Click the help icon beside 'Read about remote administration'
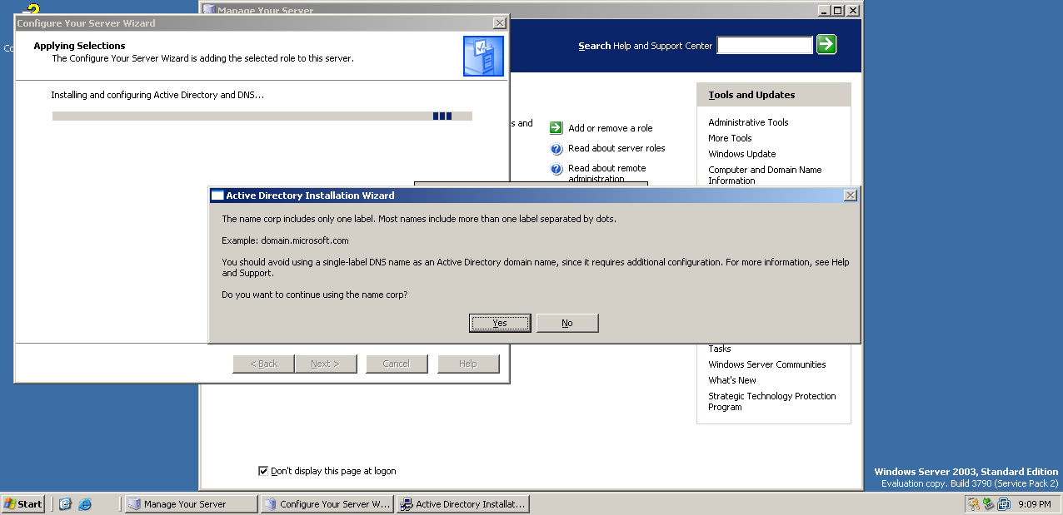The height and width of the screenshot is (515, 1063). click(x=556, y=170)
